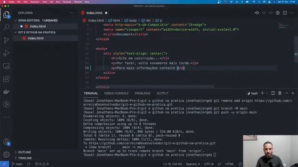
Task: Switch to the Debug Console tab
Action: point(116,93)
